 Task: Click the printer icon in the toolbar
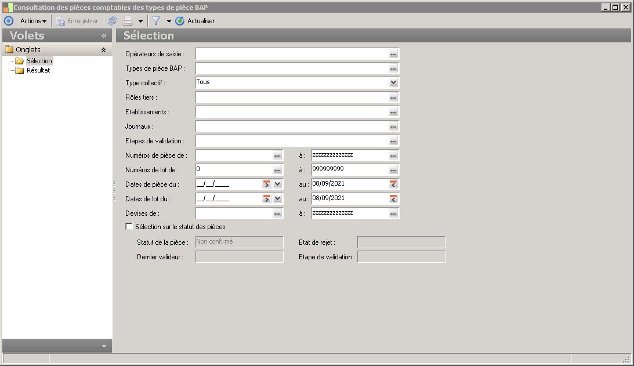click(x=128, y=21)
